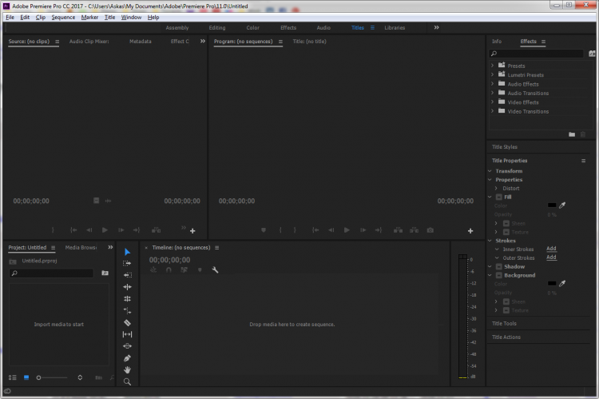
Task: Open Timeline display settings wrench
Action: coord(215,270)
